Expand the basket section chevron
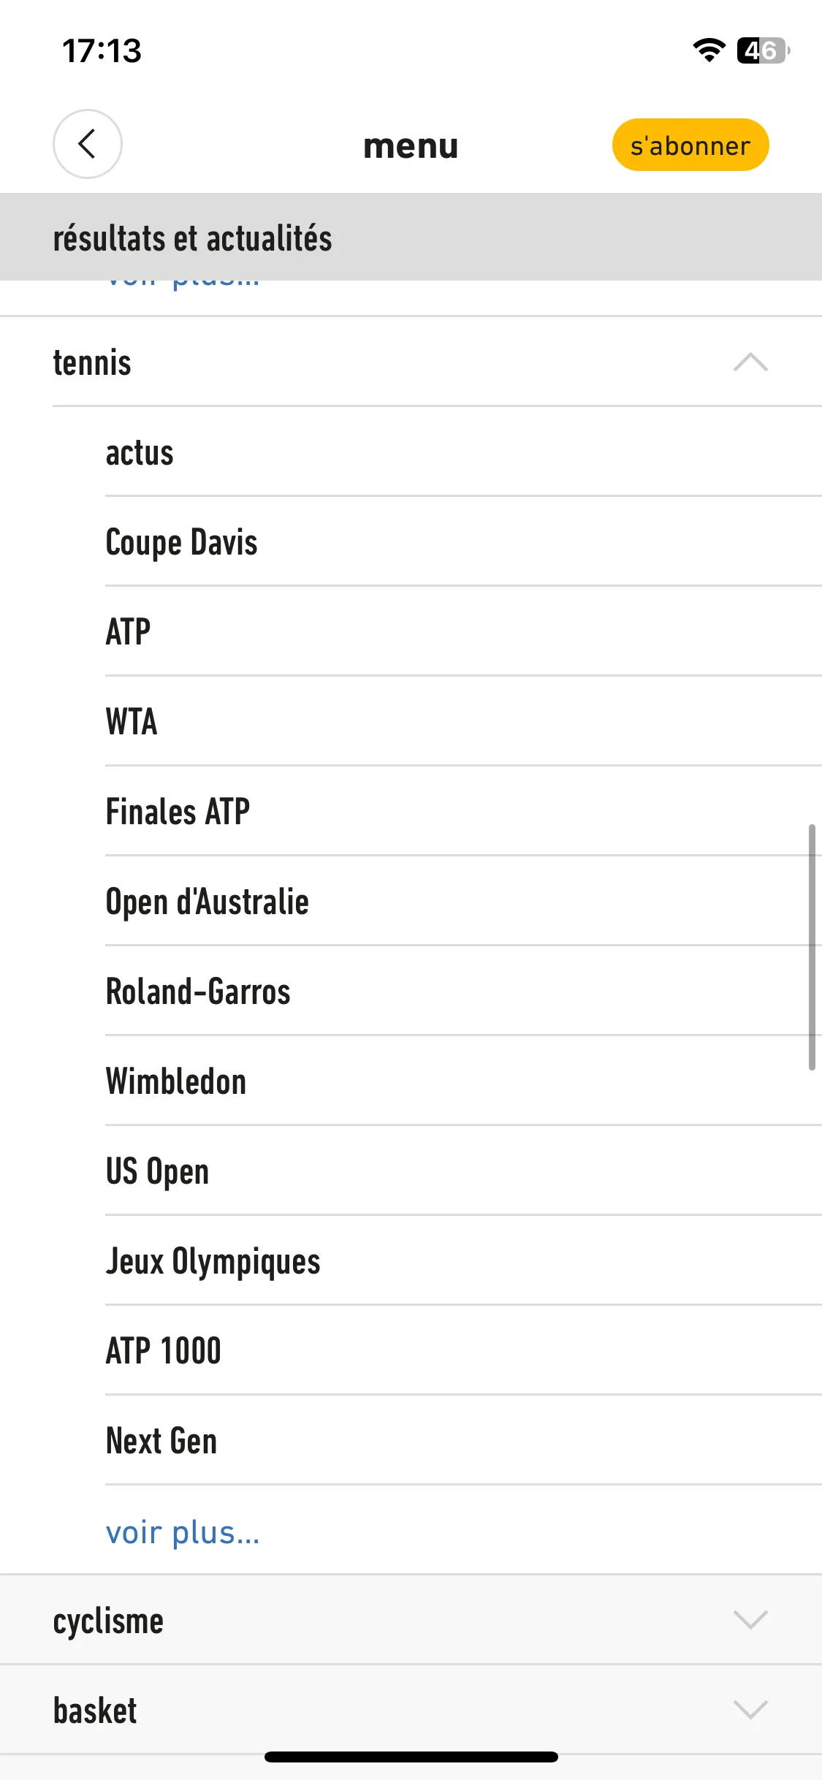This screenshot has height=1780, width=822. pyautogui.click(x=750, y=1709)
